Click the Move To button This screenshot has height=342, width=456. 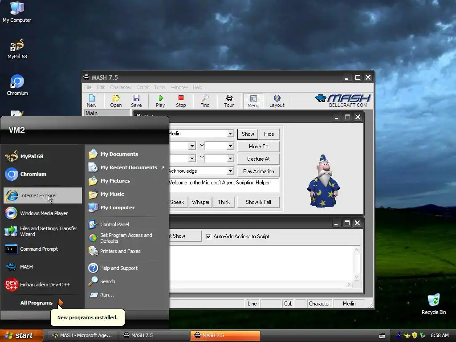tap(259, 146)
